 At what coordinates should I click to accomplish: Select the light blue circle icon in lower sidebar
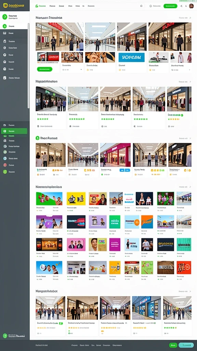coord(5,158)
